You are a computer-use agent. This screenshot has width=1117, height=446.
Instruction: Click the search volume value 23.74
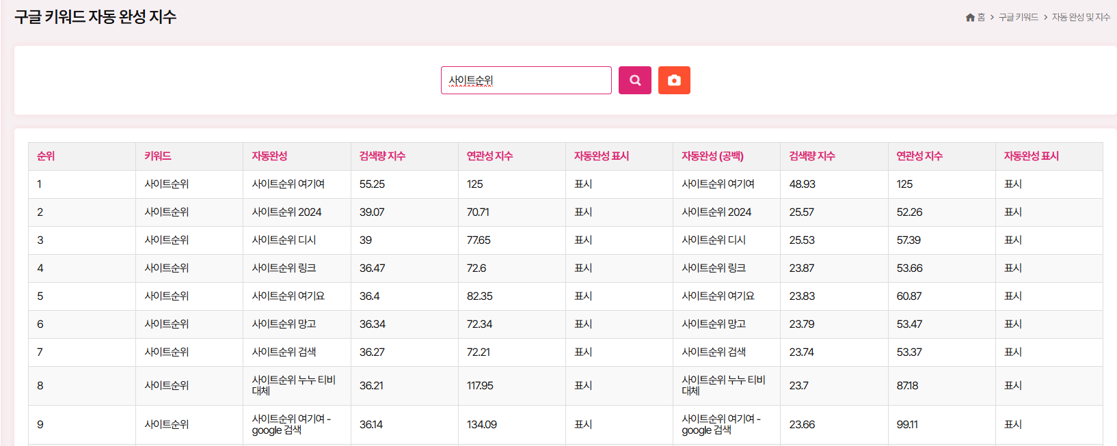pyautogui.click(x=801, y=352)
